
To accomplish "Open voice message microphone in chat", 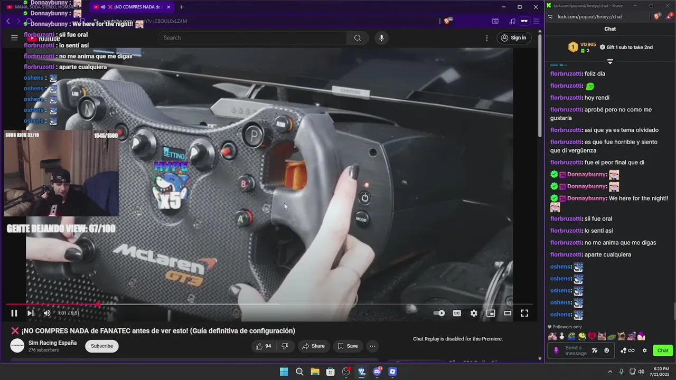I will [x=556, y=350].
